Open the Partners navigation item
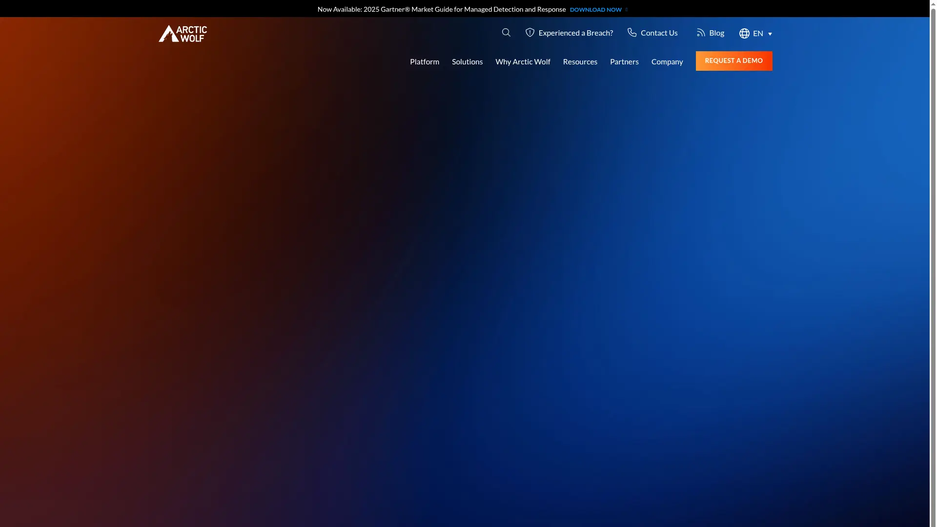This screenshot has height=527, width=937. coord(624,61)
